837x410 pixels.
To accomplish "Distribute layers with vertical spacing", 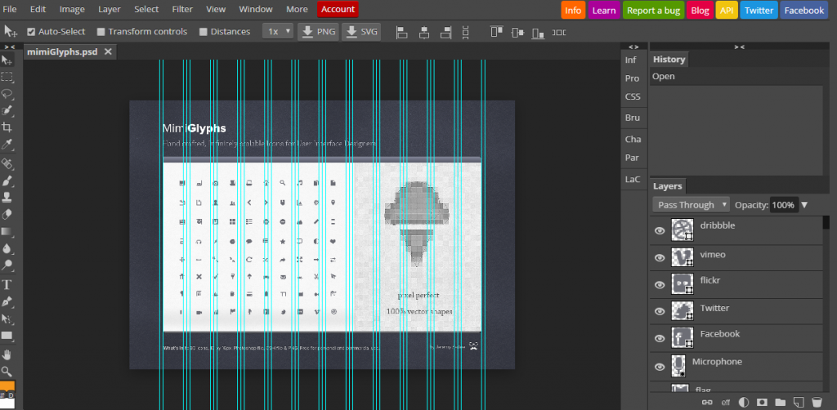I will click(x=465, y=33).
